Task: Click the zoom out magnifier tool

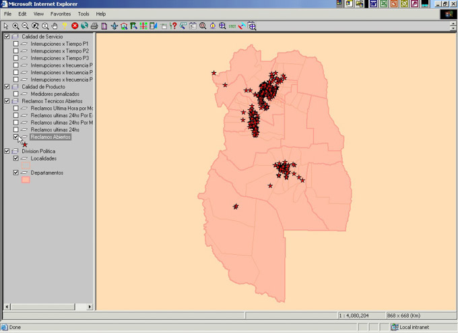Action: tap(25, 26)
